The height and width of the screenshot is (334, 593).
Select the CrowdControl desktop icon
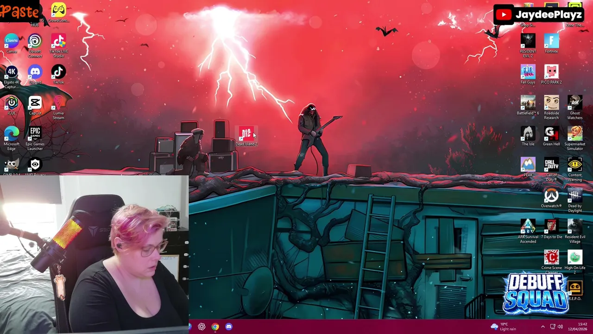pos(58,13)
